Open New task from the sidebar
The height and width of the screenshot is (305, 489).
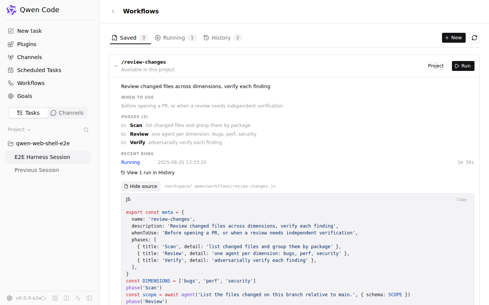(49, 31)
